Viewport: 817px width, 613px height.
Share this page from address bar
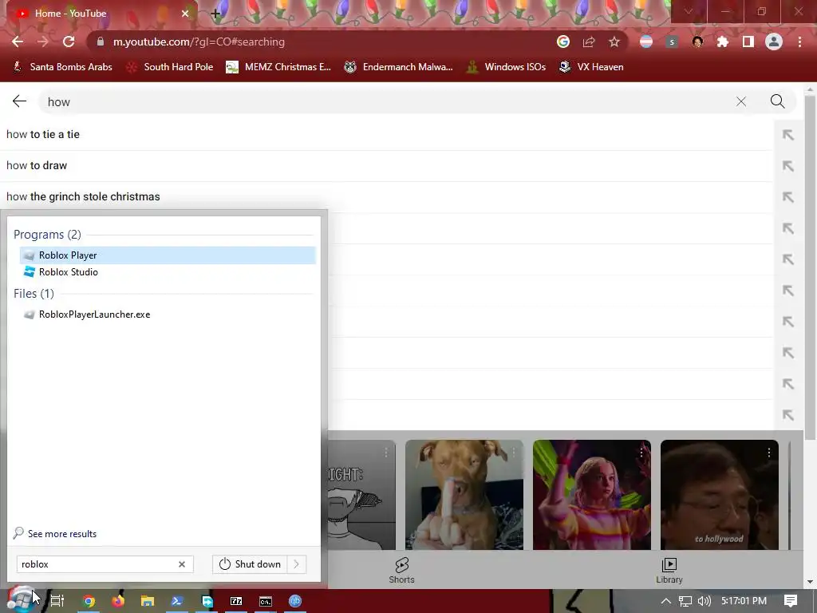(x=589, y=42)
